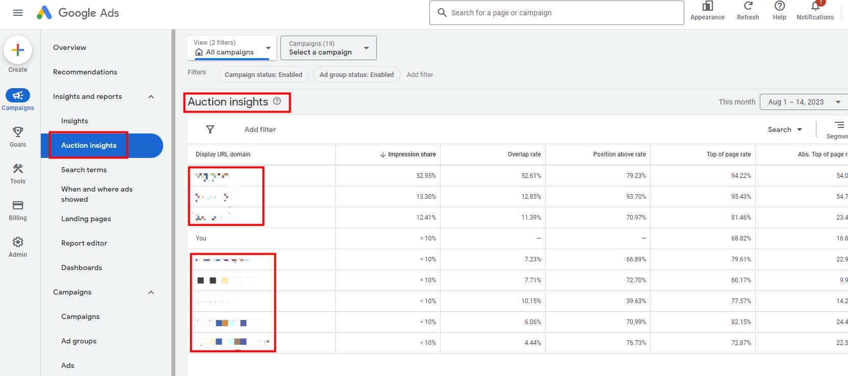This screenshot has height=376, width=848.
Task: Collapse the Insights and reports section
Action: point(151,97)
